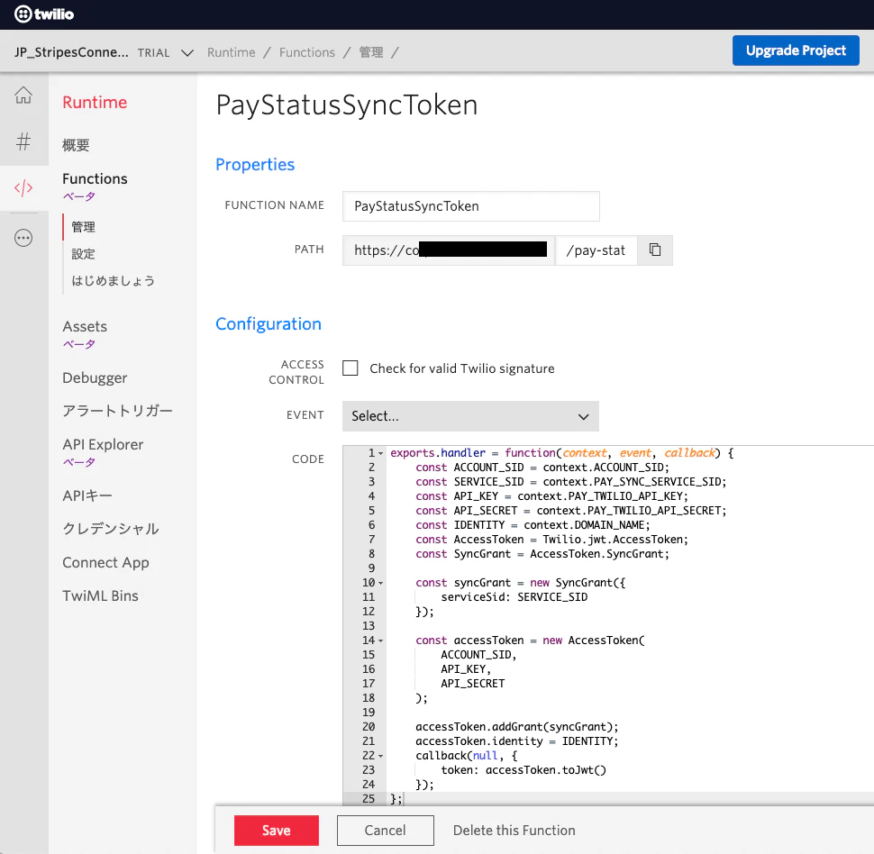Open API Explorer in the sidebar
This screenshot has width=874, height=854.
click(x=103, y=444)
